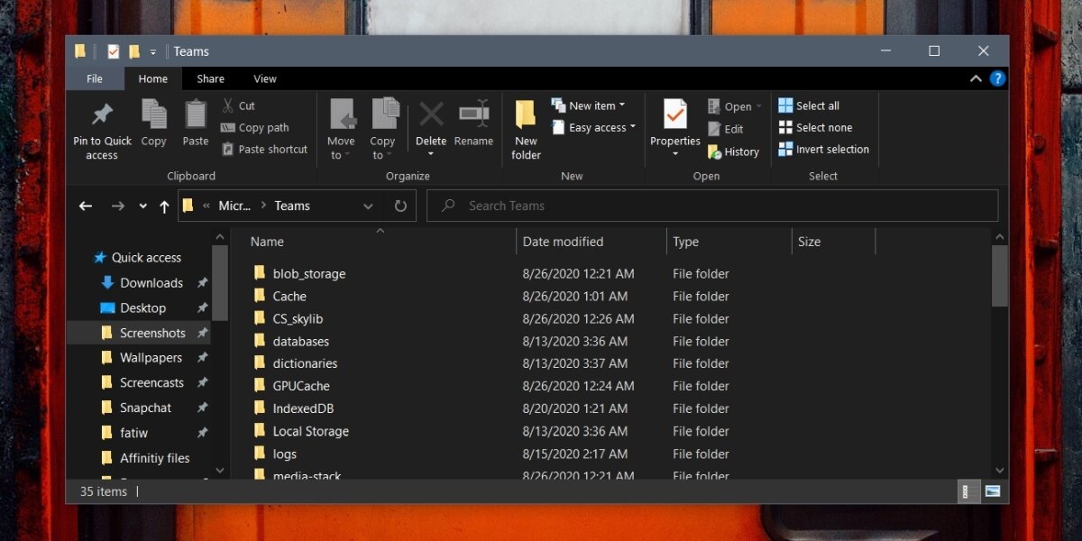Open the Share ribbon tab
The width and height of the screenshot is (1082, 541).
click(211, 78)
